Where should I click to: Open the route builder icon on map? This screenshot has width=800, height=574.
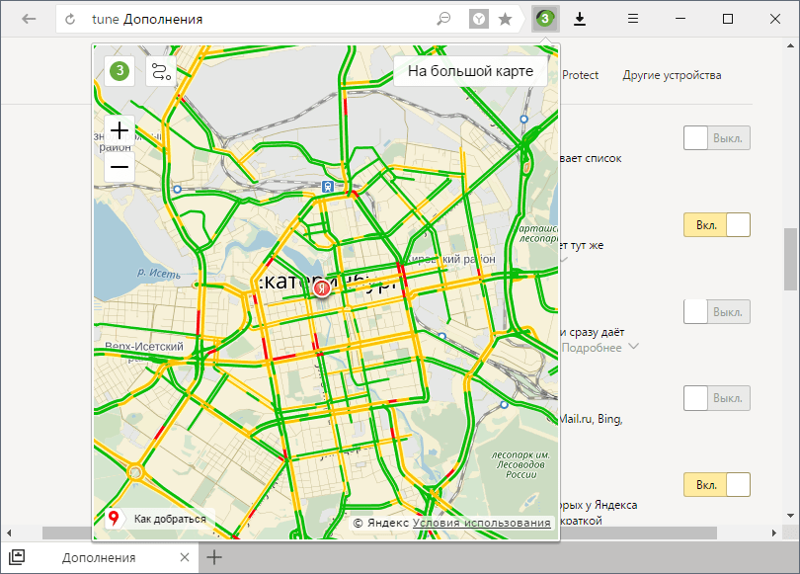tap(161, 70)
